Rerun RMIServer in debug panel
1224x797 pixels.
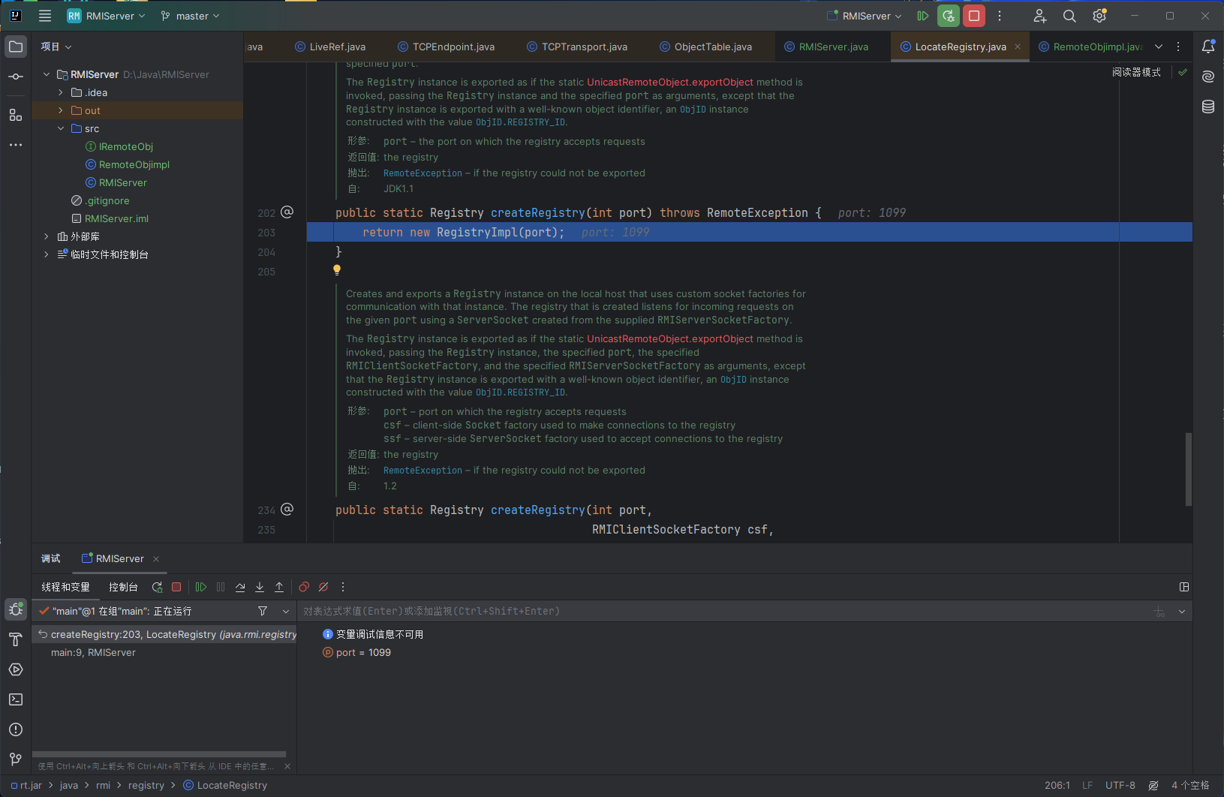pyautogui.click(x=157, y=587)
